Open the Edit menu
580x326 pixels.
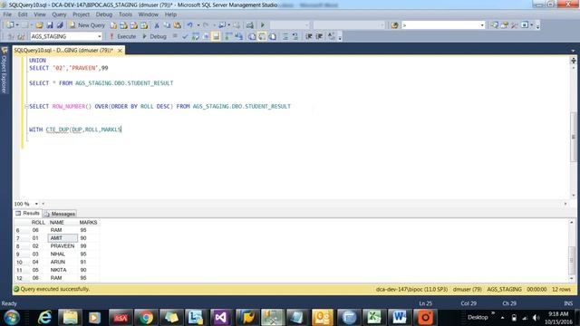pos(23,14)
